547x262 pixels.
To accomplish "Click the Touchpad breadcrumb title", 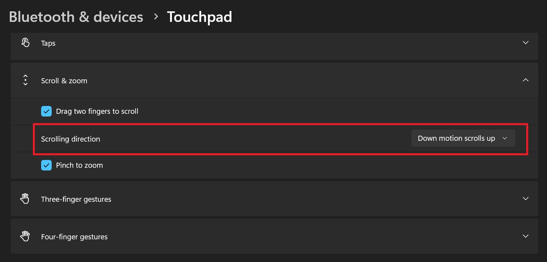I will tap(200, 17).
